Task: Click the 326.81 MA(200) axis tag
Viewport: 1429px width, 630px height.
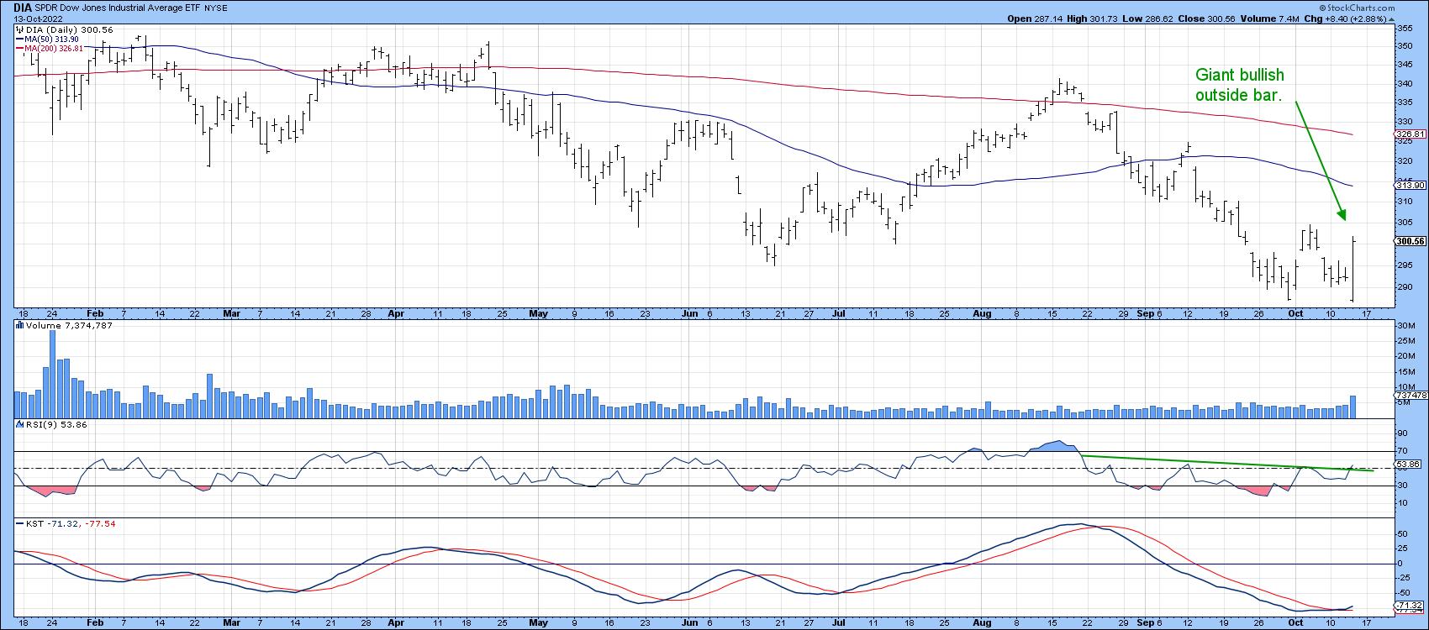Action: click(x=1409, y=134)
